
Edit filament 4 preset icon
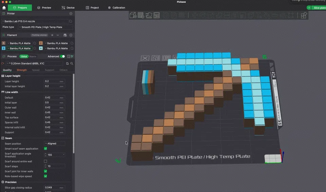click(x=72, y=48)
